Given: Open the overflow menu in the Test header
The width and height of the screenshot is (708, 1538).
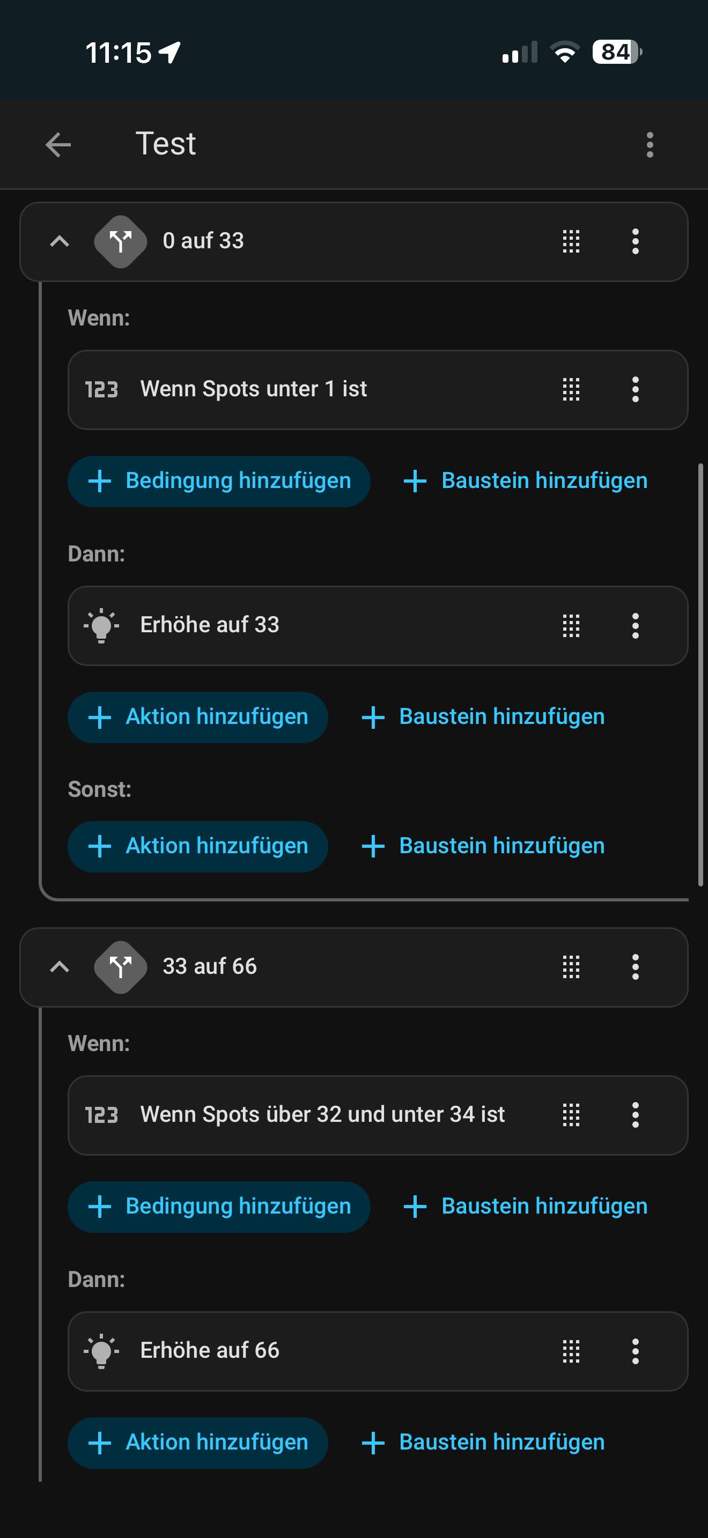Looking at the screenshot, I should (x=650, y=144).
